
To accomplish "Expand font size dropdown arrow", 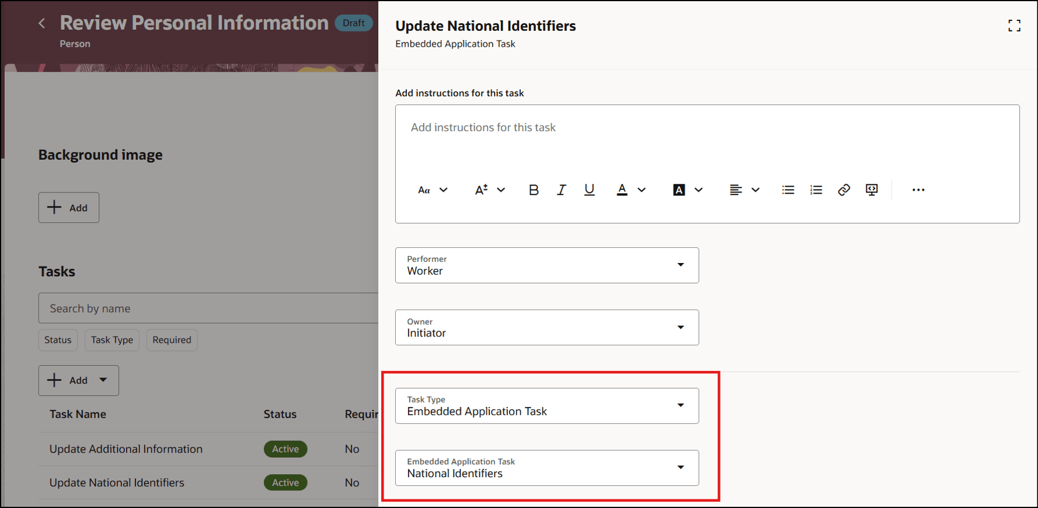I will (x=501, y=190).
